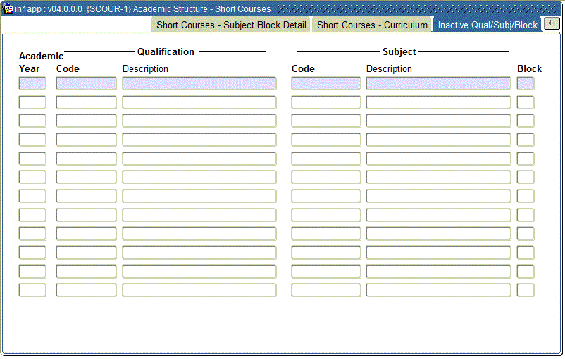This screenshot has height=359, width=565.
Task: Click the Block column label
Action: [529, 68]
